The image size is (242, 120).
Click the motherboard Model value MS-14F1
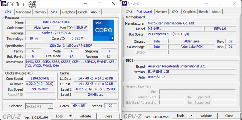[x=175, y=28]
